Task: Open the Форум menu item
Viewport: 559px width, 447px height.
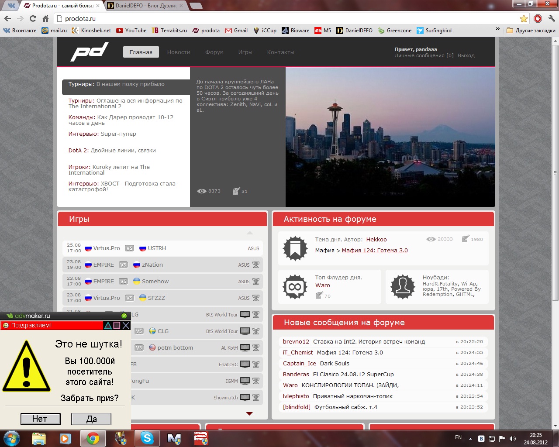Action: point(214,52)
